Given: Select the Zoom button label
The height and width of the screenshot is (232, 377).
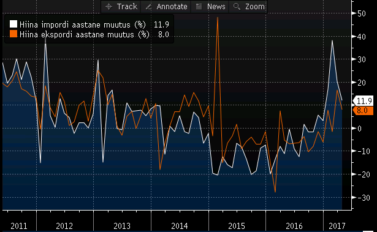Looking at the screenshot, I should [255, 7].
